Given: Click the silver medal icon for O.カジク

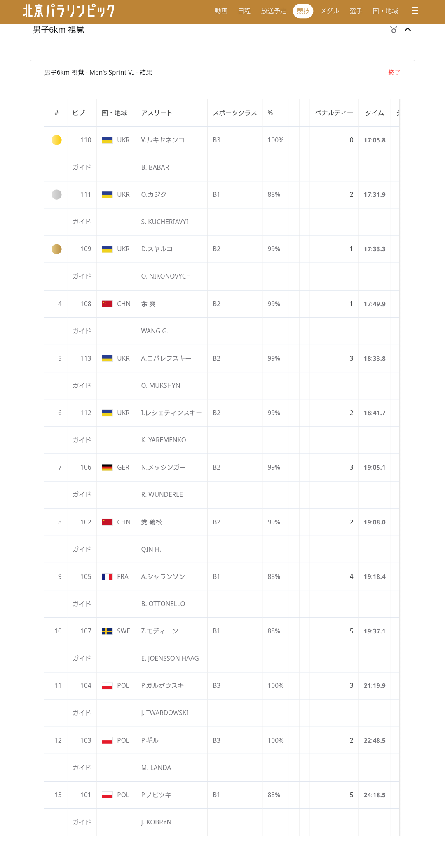Looking at the screenshot, I should coord(56,195).
